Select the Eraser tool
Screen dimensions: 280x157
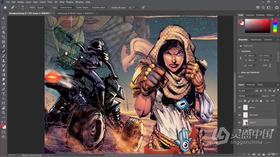(x=3, y=70)
